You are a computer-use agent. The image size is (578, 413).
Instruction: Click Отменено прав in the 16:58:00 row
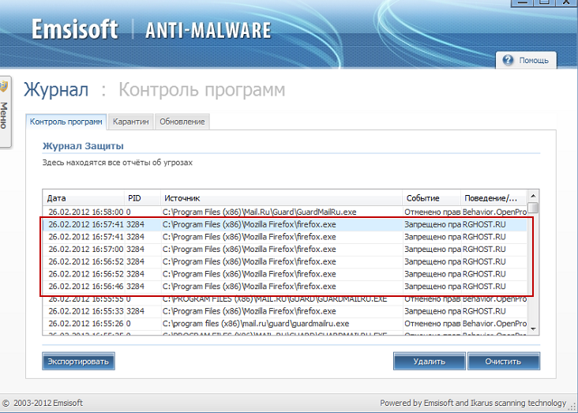coord(433,212)
